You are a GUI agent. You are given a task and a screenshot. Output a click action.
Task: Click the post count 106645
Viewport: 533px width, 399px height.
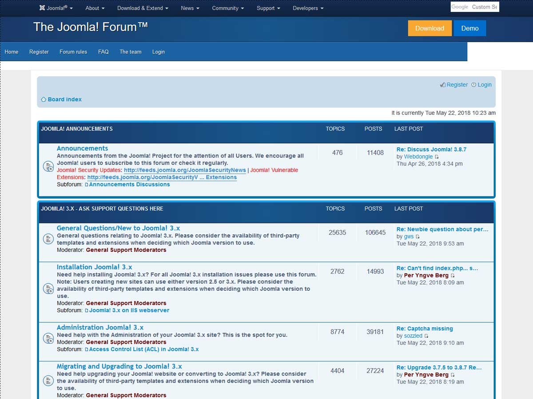[375, 232]
